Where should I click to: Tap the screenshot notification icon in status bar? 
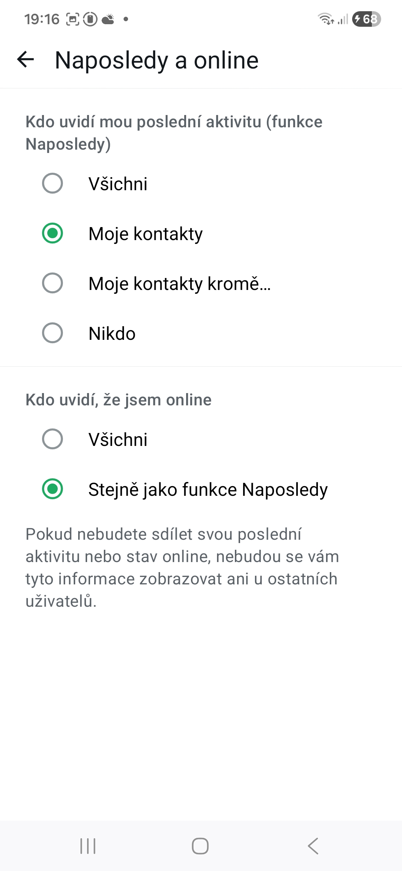coord(73,19)
